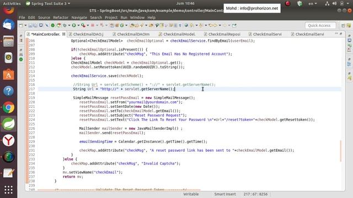Open the Window menu

click(137, 17)
